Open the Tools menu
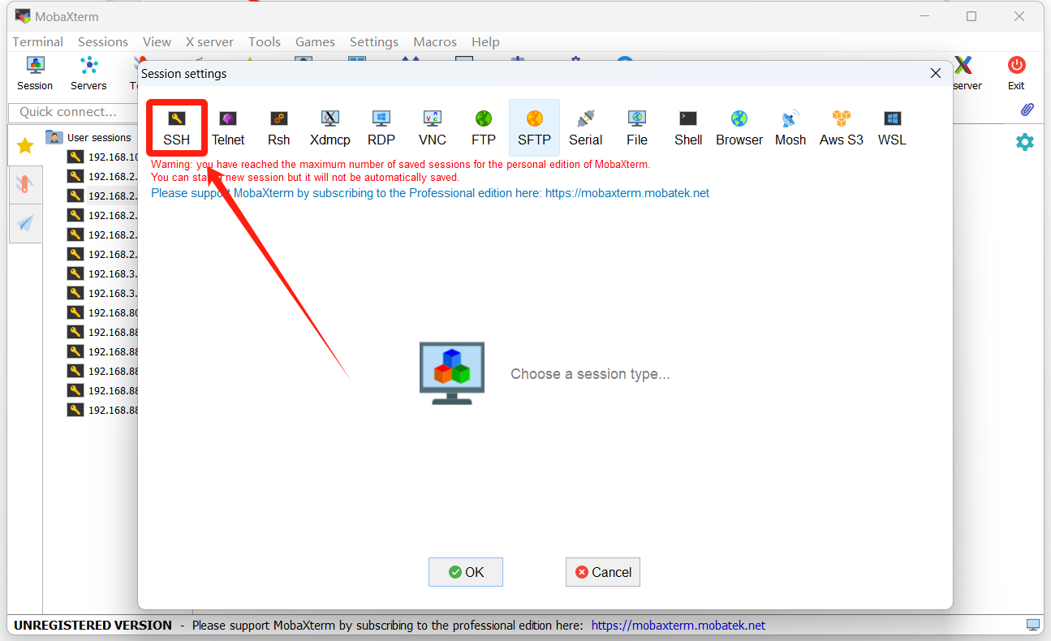 point(265,41)
